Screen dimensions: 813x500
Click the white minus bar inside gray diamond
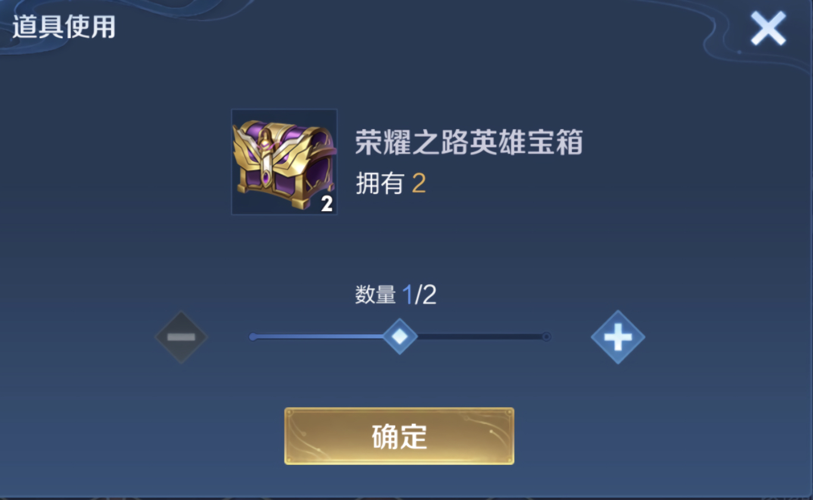(181, 337)
